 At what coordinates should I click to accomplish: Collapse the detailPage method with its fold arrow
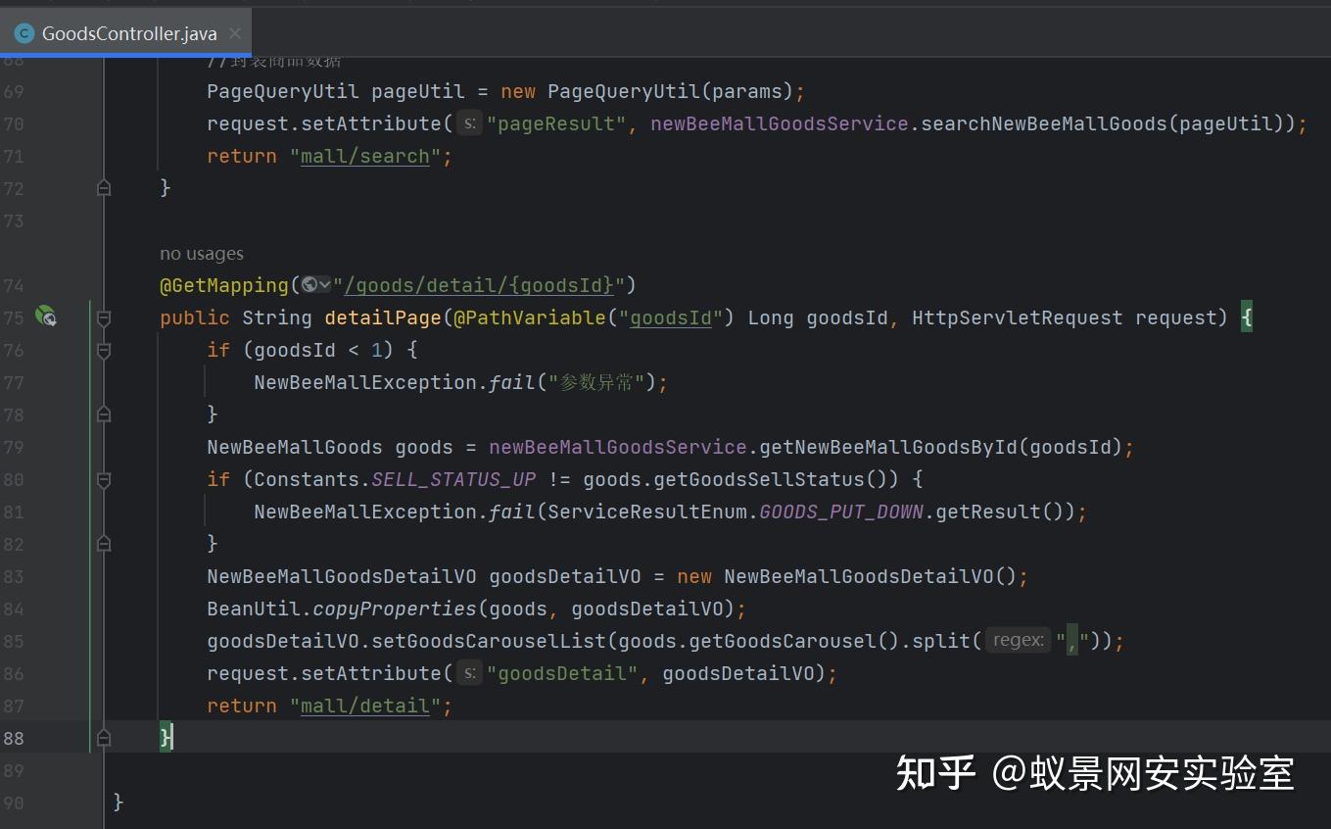coord(104,317)
